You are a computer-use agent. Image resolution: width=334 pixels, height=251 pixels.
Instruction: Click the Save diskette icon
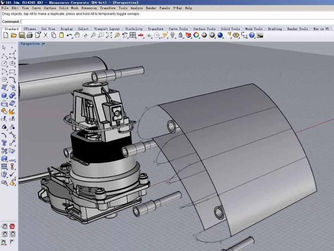click(22, 35)
